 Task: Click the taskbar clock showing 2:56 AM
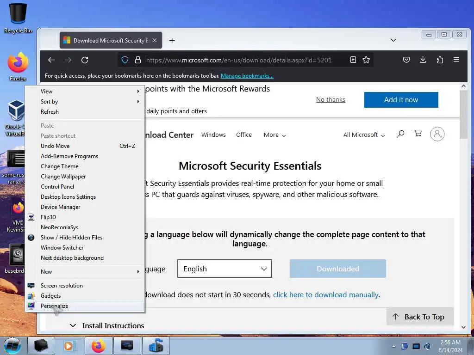[x=450, y=346]
